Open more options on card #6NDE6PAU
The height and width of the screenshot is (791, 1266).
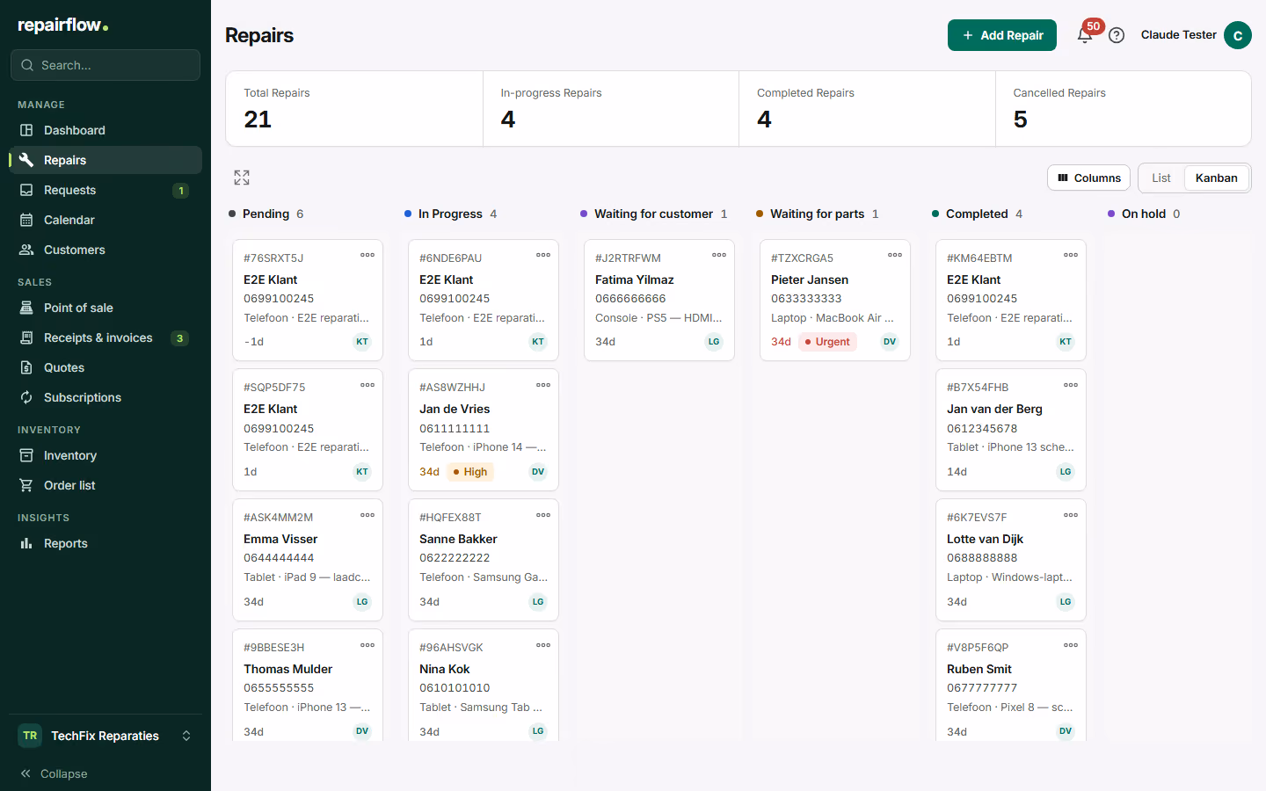[543, 255]
